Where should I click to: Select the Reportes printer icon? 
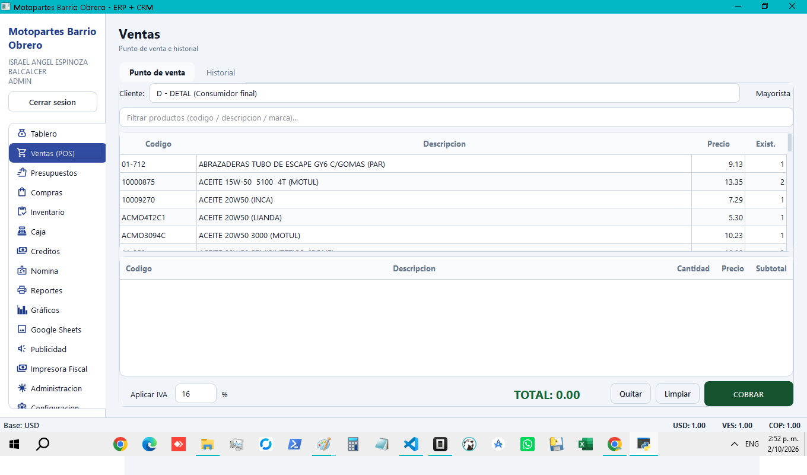(x=22, y=290)
